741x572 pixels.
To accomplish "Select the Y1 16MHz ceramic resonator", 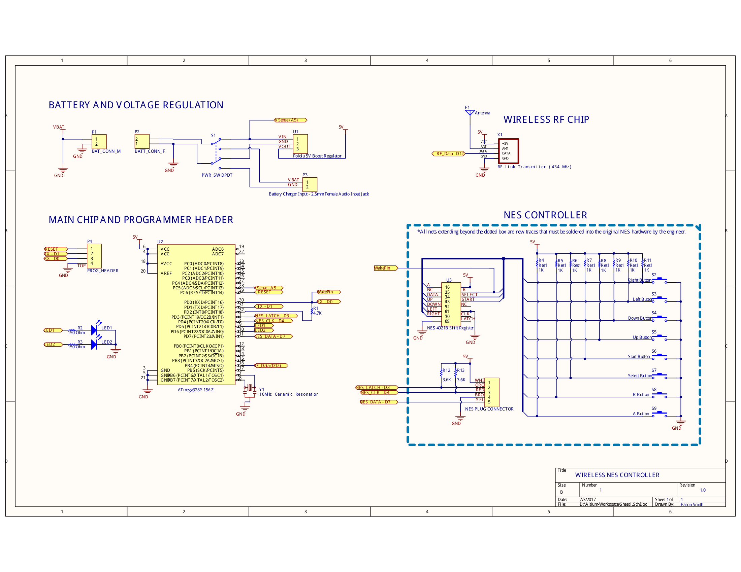I will (250, 390).
